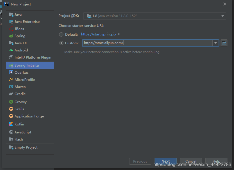The height and width of the screenshot is (170, 234).
Task: Click the Empty Project folder icon
Action: [x=11, y=147]
